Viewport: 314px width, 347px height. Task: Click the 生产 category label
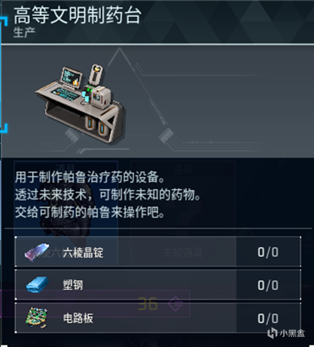click(x=24, y=33)
